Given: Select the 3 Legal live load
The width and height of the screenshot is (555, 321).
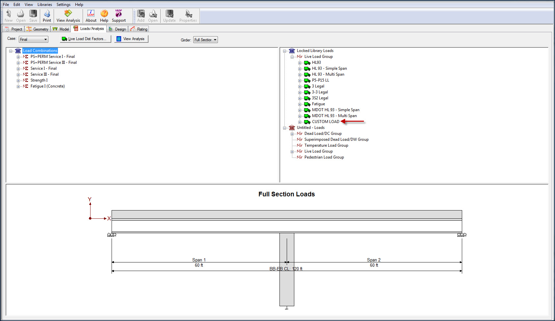Looking at the screenshot, I should pyautogui.click(x=318, y=86).
